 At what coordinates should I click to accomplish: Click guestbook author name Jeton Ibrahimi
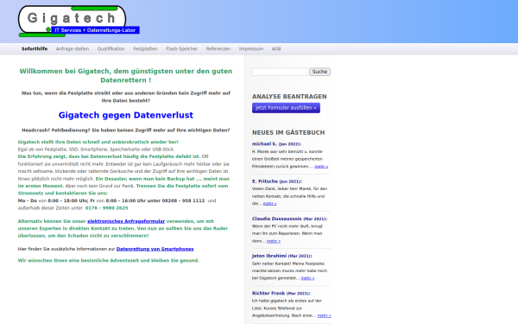(x=269, y=256)
